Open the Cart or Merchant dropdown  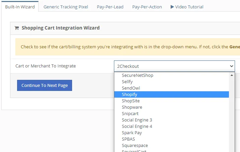click(x=174, y=66)
